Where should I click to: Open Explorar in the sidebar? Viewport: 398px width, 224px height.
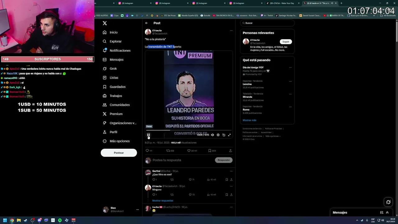tap(112, 41)
